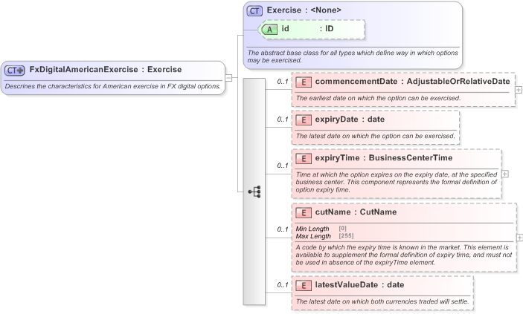Click the Max Length [255] facet
523x314 pixels.
tap(324, 236)
